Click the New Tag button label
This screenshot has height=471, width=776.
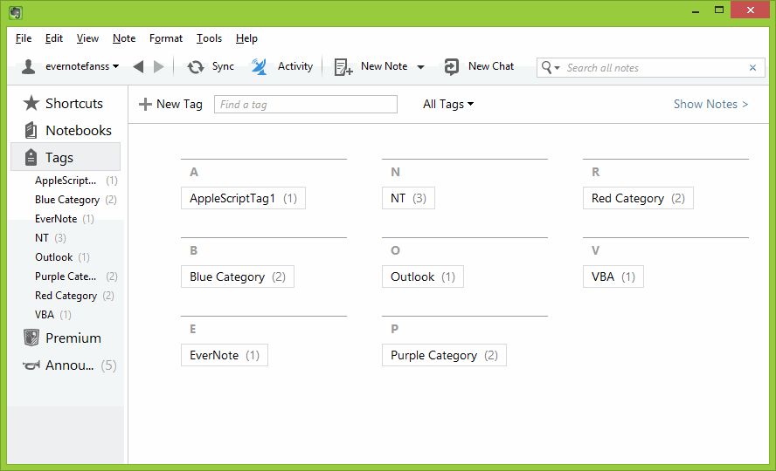pyautogui.click(x=179, y=104)
